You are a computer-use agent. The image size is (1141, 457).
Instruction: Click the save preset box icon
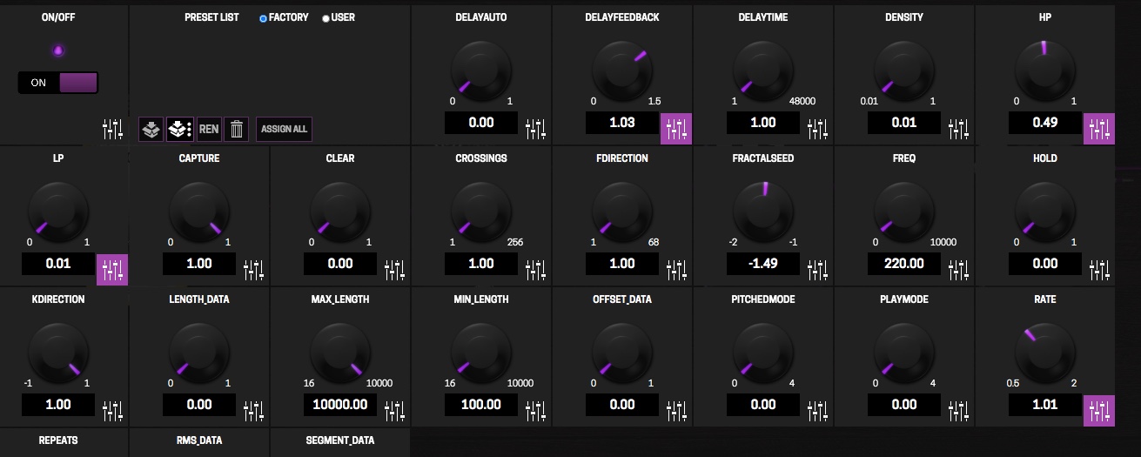(x=151, y=130)
